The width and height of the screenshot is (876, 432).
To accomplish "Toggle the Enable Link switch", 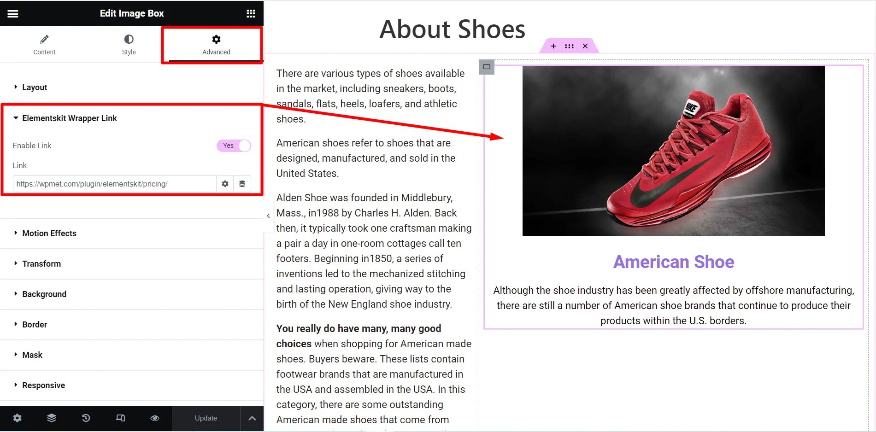I will tap(234, 146).
